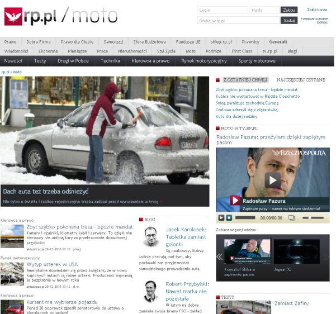
Task: Open video title Radosław Pazura: przeżyłem dzięki zapiętym pasom
Action: click(271, 140)
